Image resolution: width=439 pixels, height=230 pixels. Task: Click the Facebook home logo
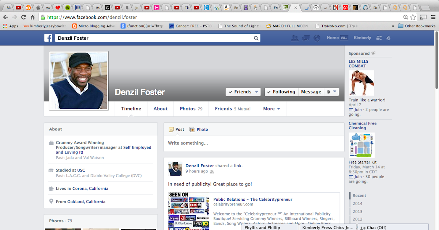(48, 38)
